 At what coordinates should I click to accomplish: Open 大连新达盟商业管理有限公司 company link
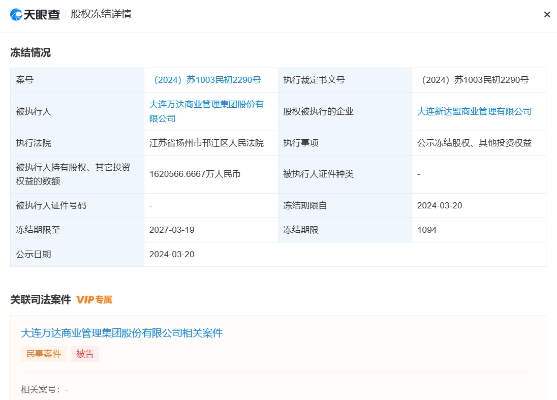click(x=474, y=111)
